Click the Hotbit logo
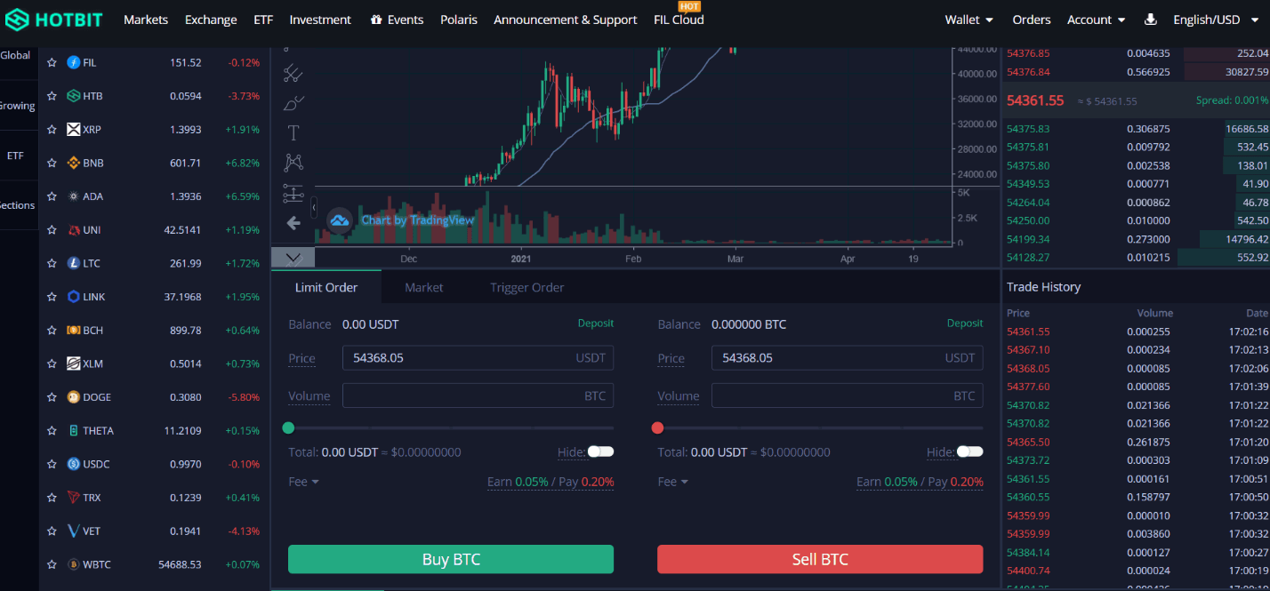The height and width of the screenshot is (591, 1270). click(x=54, y=19)
